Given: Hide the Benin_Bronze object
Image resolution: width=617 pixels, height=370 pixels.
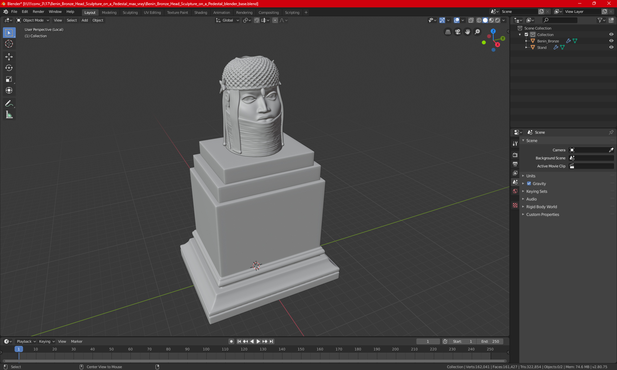Looking at the screenshot, I should (611, 41).
